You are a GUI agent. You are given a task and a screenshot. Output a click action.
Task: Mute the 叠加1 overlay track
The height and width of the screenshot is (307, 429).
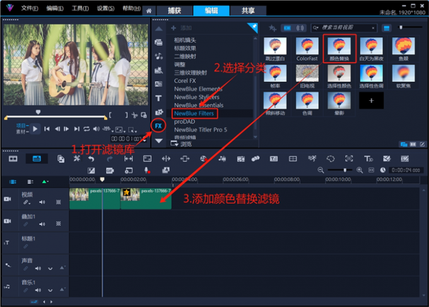[42, 224]
